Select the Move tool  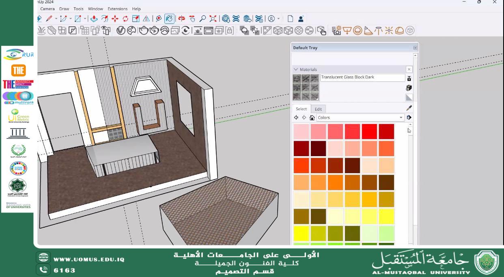tap(115, 18)
